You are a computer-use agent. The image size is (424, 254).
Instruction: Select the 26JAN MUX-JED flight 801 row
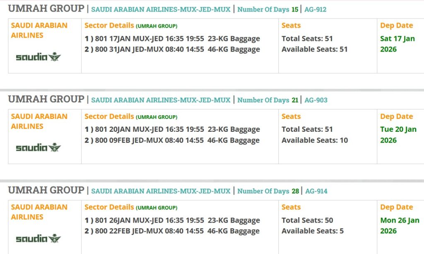tap(172, 220)
